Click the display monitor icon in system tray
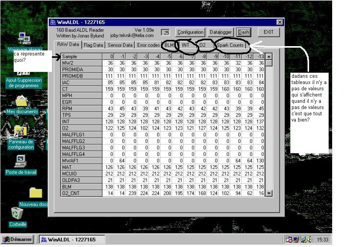347x247 pixels. pyautogui.click(x=296, y=239)
